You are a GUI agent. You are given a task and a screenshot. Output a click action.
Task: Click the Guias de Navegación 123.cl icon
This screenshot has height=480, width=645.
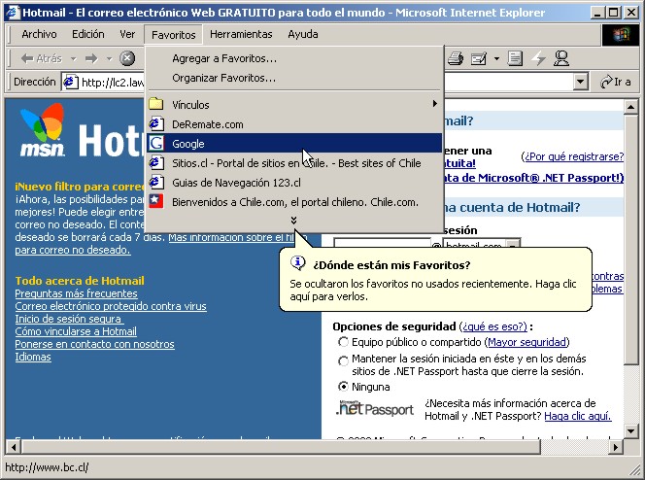tap(156, 182)
